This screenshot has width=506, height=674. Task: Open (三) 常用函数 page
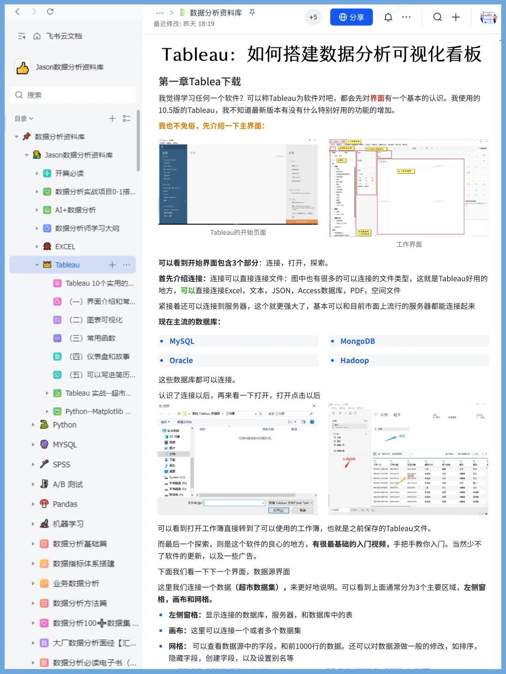click(x=92, y=338)
